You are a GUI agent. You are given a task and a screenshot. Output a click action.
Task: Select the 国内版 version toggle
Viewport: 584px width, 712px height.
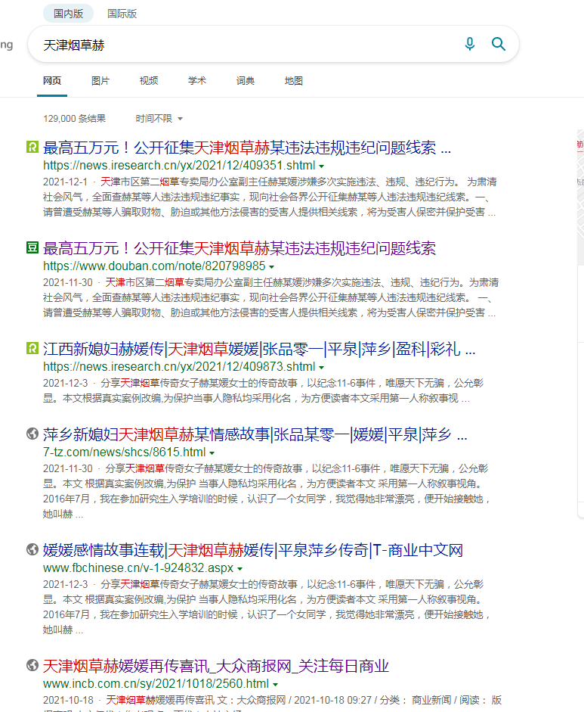click(x=69, y=14)
